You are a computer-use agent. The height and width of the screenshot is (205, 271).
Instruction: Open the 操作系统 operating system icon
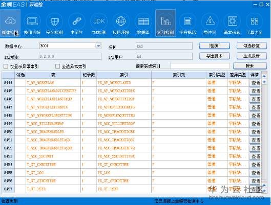click(x=32, y=23)
